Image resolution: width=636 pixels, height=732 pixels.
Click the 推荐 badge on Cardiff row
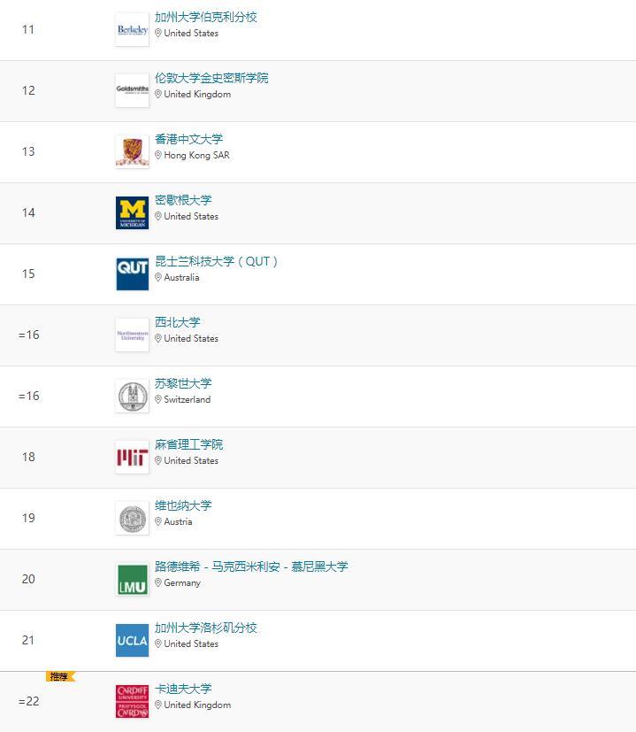[x=60, y=676]
